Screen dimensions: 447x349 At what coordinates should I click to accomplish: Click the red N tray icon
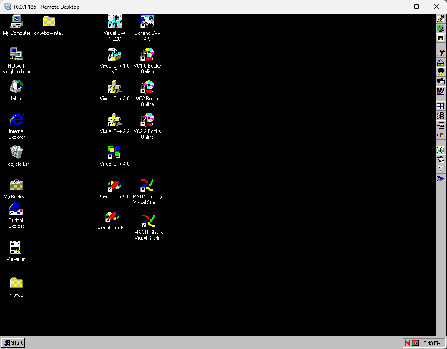pos(408,343)
